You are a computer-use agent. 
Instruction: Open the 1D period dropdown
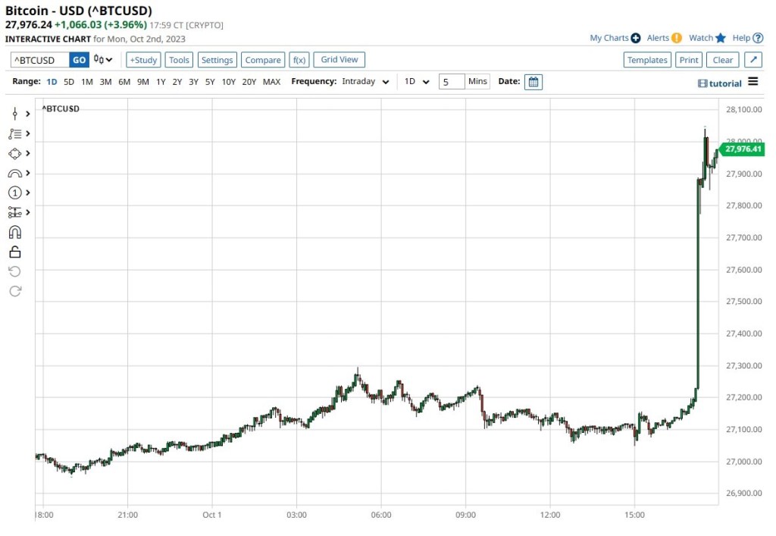[416, 82]
